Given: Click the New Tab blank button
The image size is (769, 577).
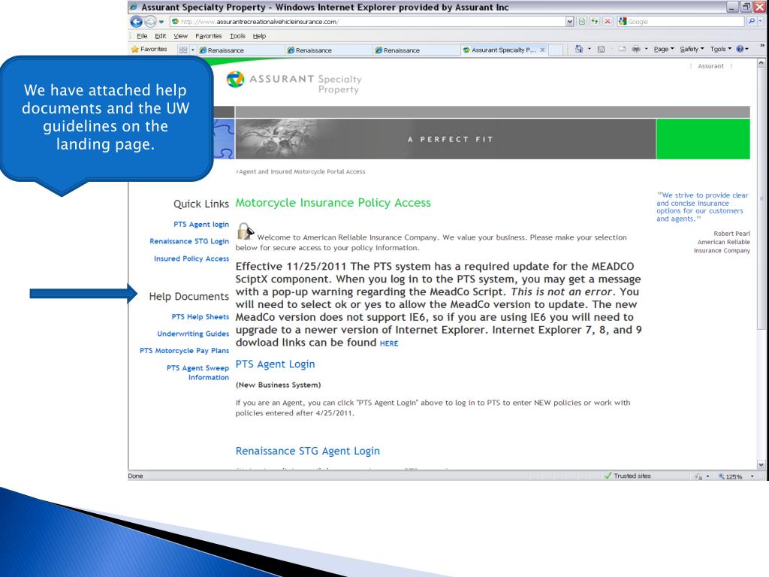Looking at the screenshot, I should tap(556, 50).
